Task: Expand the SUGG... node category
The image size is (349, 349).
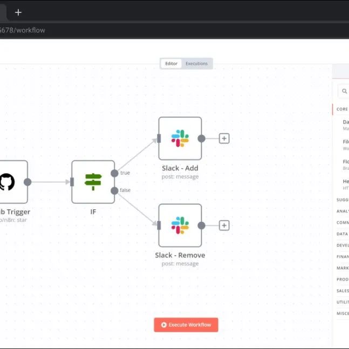Action: [x=343, y=200]
